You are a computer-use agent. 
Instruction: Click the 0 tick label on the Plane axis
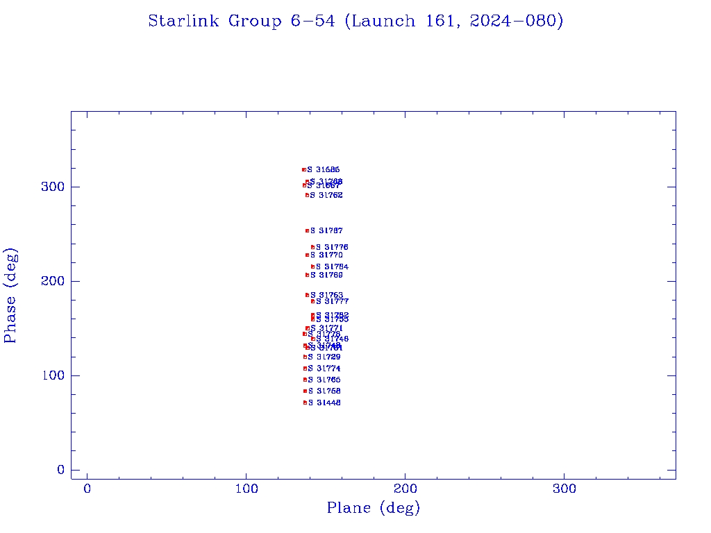click(87, 489)
